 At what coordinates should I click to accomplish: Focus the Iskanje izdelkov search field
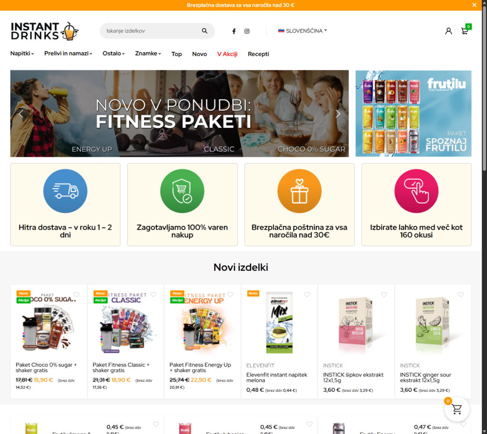152,31
